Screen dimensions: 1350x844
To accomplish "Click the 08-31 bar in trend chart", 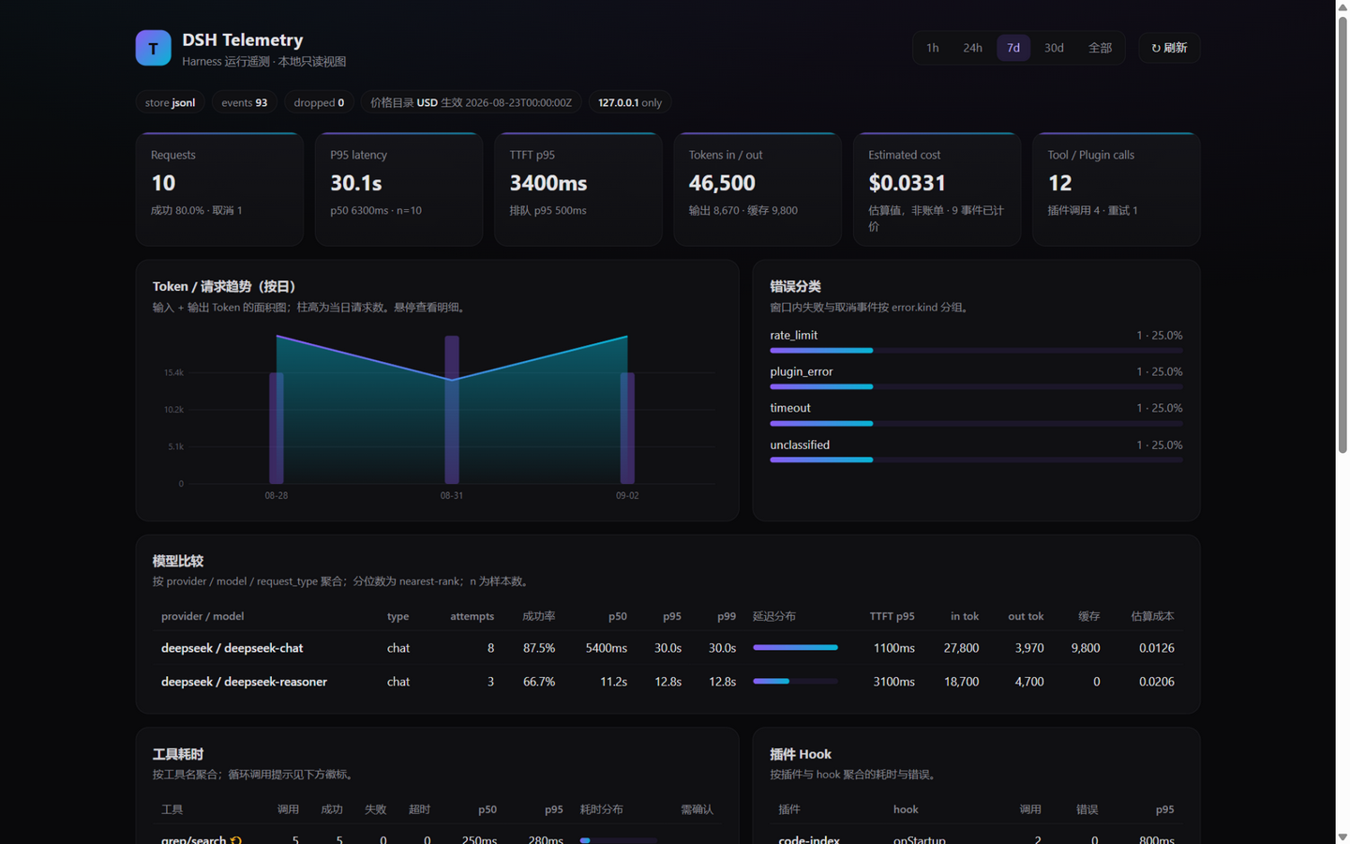I will tap(452, 410).
